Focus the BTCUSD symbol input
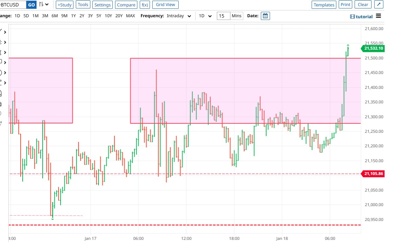The image size is (404, 248). coord(13,5)
